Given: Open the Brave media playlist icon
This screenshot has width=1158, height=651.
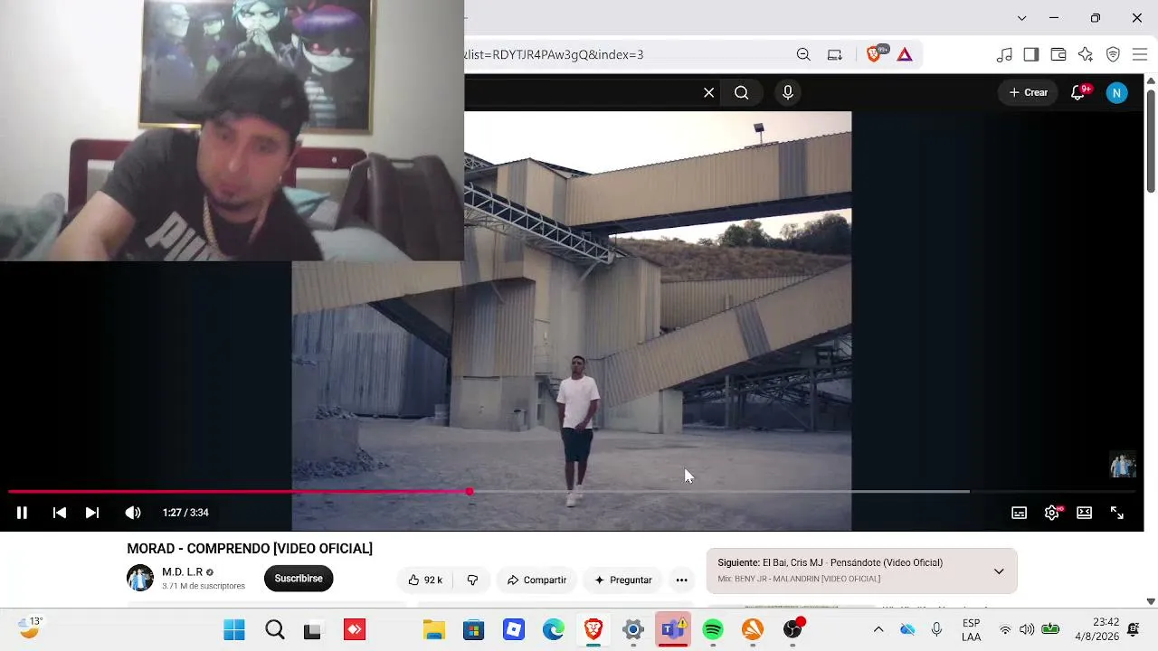Looking at the screenshot, I should 1004,54.
